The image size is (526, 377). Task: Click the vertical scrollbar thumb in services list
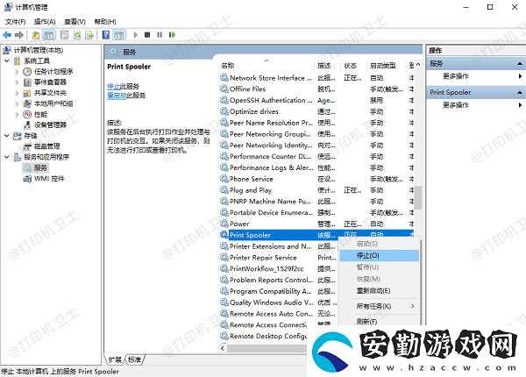[x=418, y=197]
